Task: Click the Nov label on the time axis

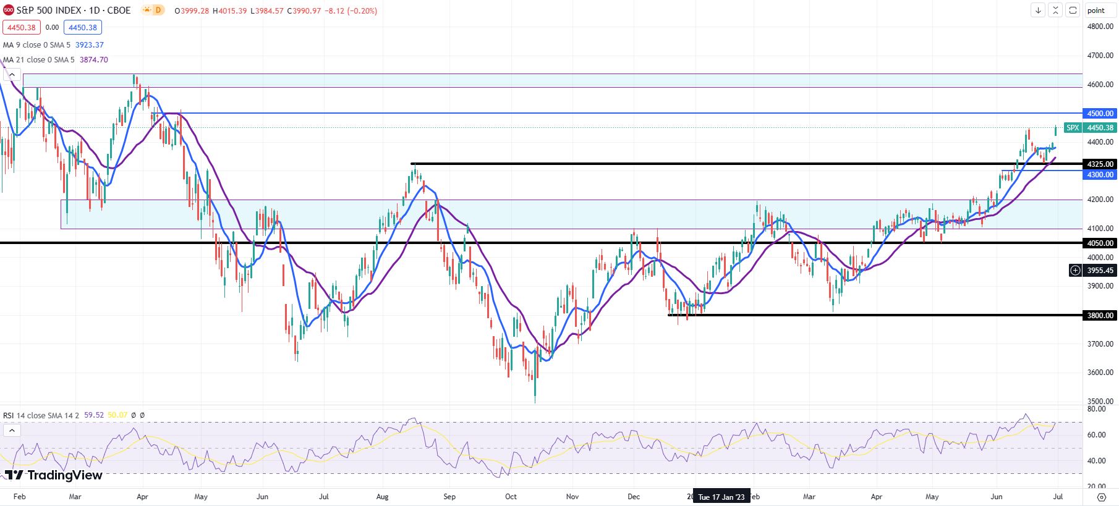Action: (x=572, y=497)
